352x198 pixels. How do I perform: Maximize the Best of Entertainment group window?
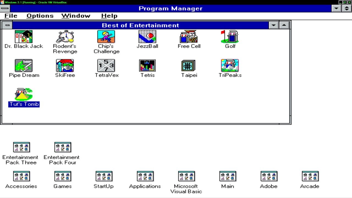pos(284,25)
